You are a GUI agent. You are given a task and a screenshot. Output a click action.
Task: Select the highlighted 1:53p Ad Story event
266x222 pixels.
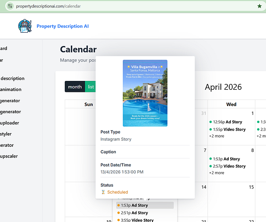tap(145, 205)
